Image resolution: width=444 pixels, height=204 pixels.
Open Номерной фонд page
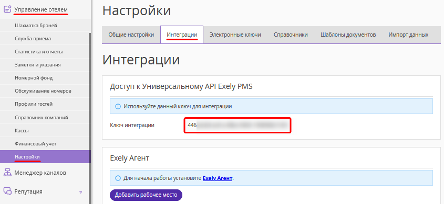(34, 78)
